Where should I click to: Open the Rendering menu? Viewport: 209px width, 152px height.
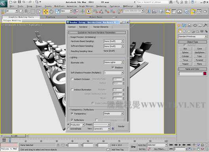101,6
